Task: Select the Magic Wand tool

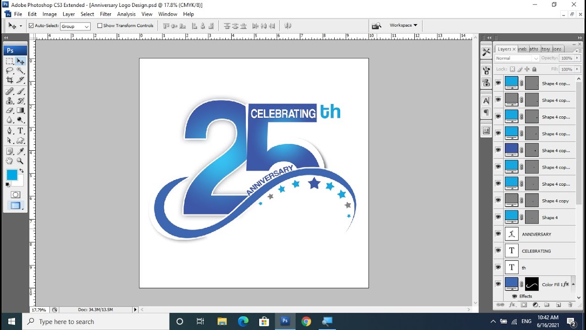Action: pyautogui.click(x=21, y=71)
